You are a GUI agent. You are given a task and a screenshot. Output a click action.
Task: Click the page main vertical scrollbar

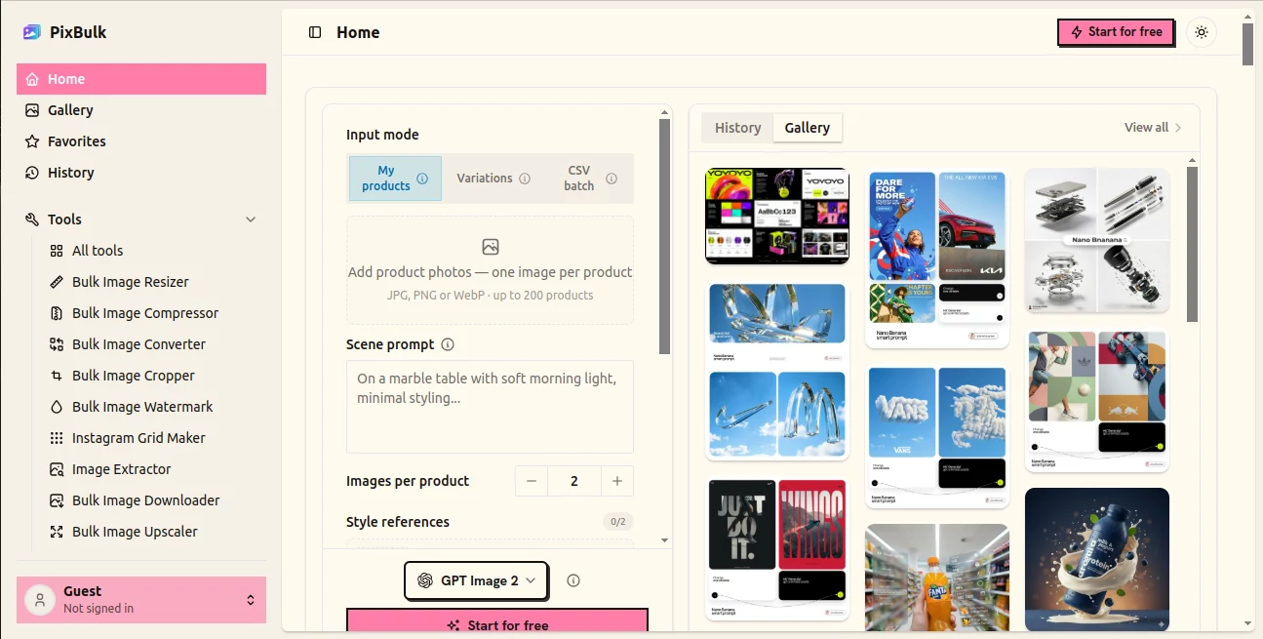(x=1248, y=44)
